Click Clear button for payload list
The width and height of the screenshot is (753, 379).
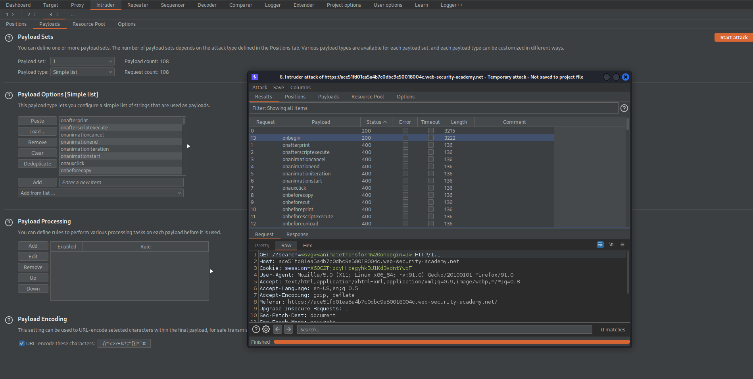(37, 153)
